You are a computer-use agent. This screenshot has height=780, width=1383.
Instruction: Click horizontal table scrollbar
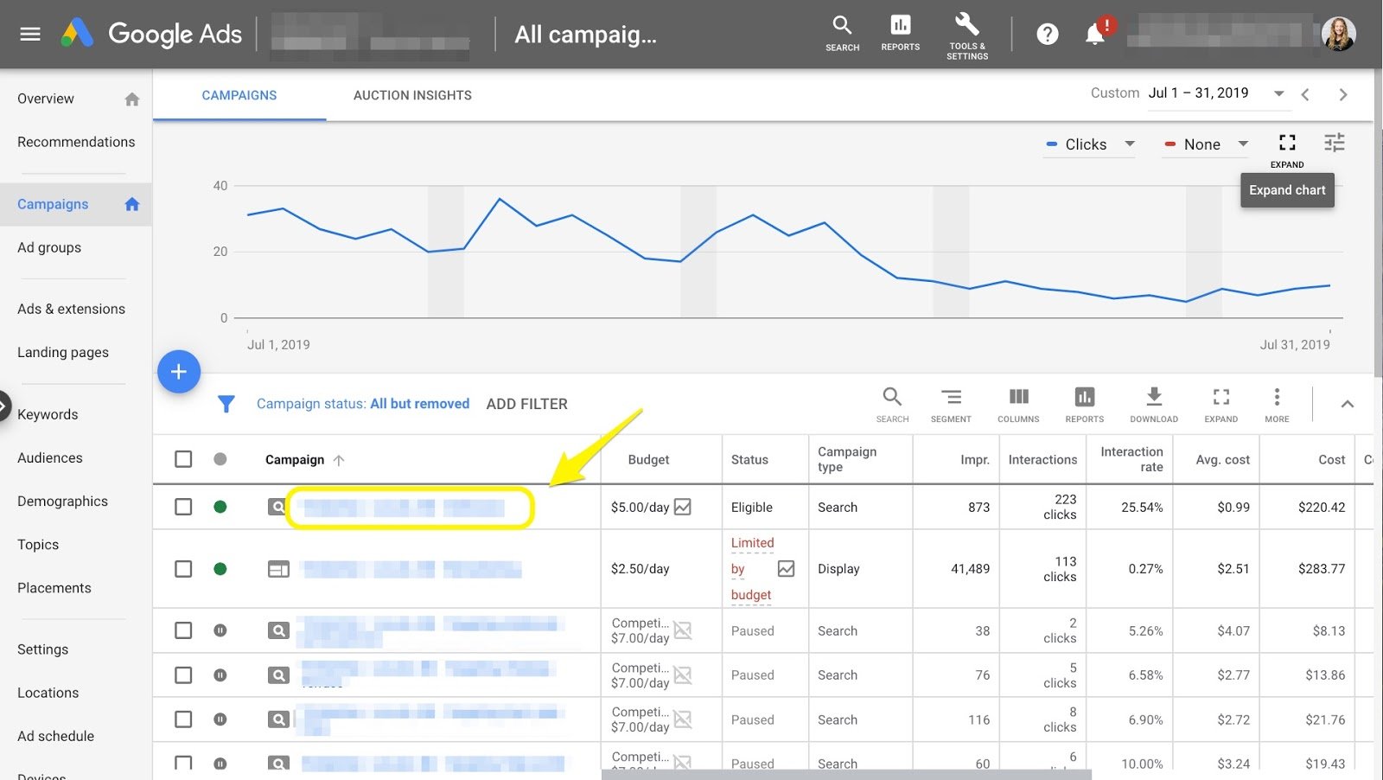(846, 775)
